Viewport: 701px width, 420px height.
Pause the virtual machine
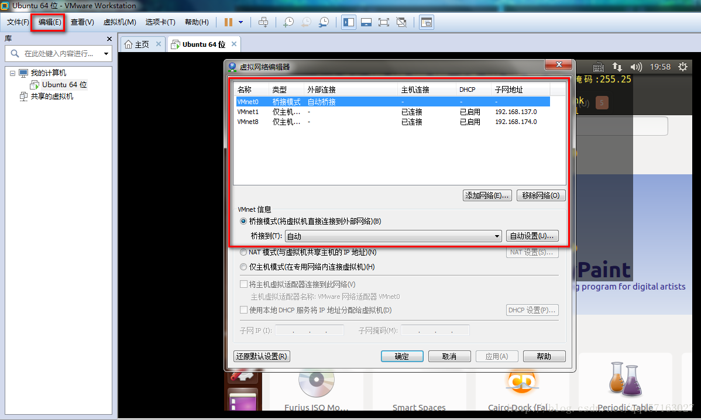pyautogui.click(x=228, y=22)
